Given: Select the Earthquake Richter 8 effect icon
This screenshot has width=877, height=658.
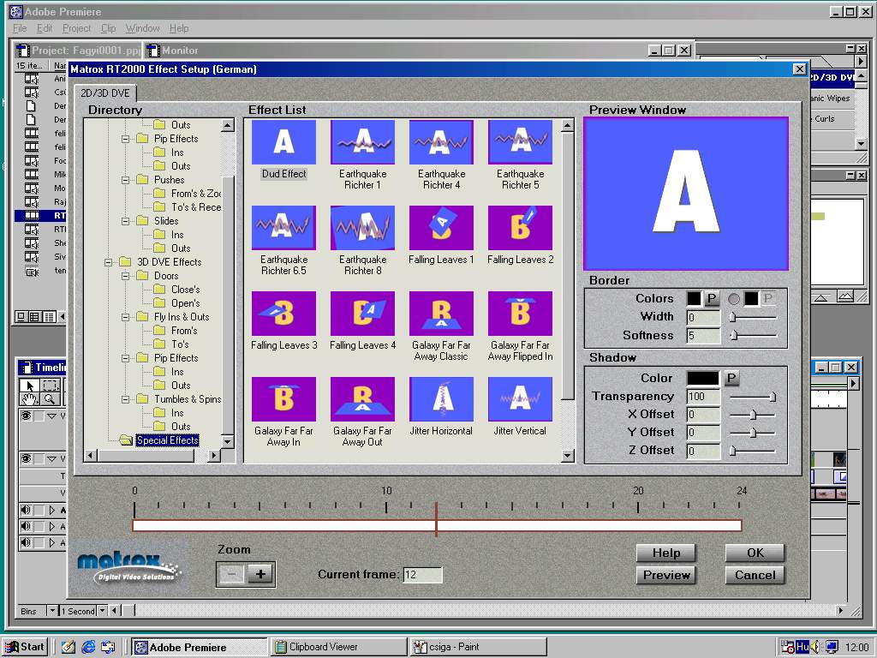Looking at the screenshot, I should coord(362,228).
